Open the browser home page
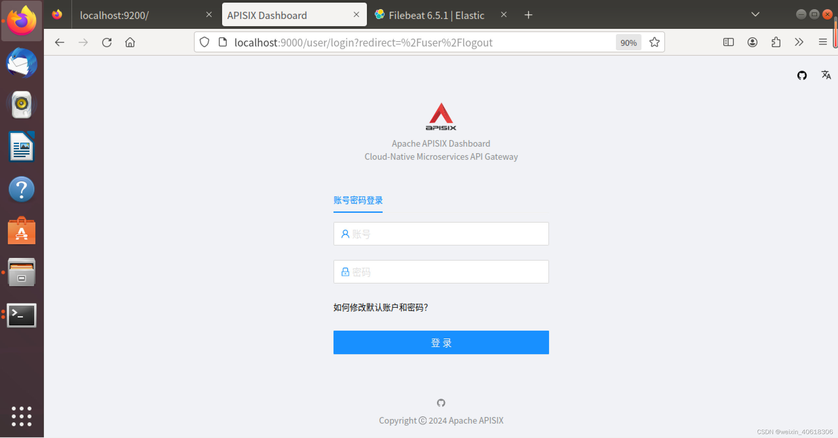The height and width of the screenshot is (438, 838). (130, 42)
